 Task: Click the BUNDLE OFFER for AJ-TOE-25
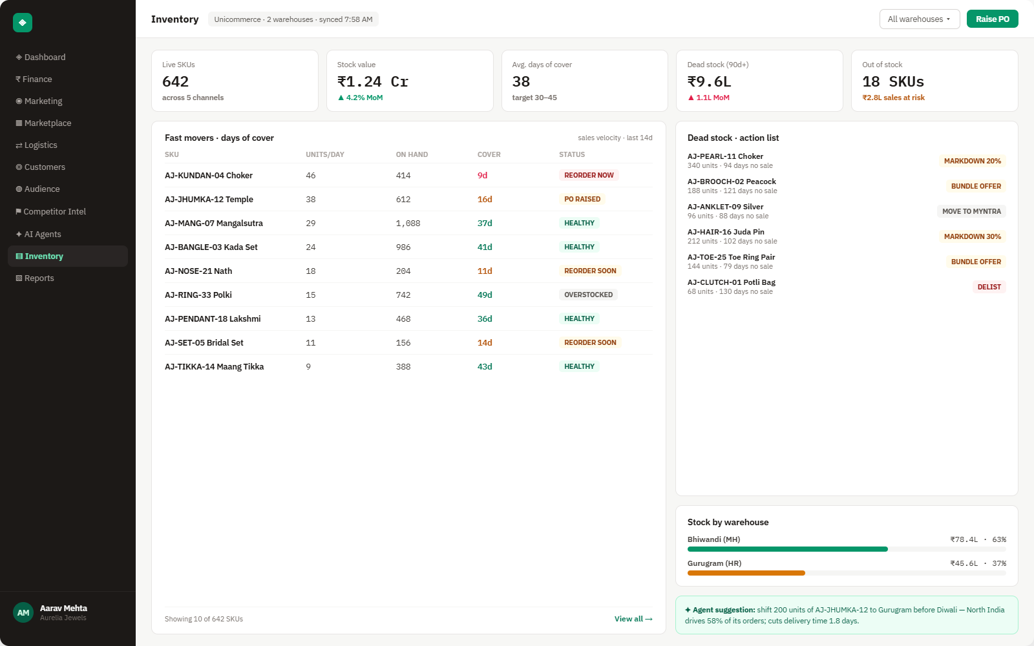976,262
